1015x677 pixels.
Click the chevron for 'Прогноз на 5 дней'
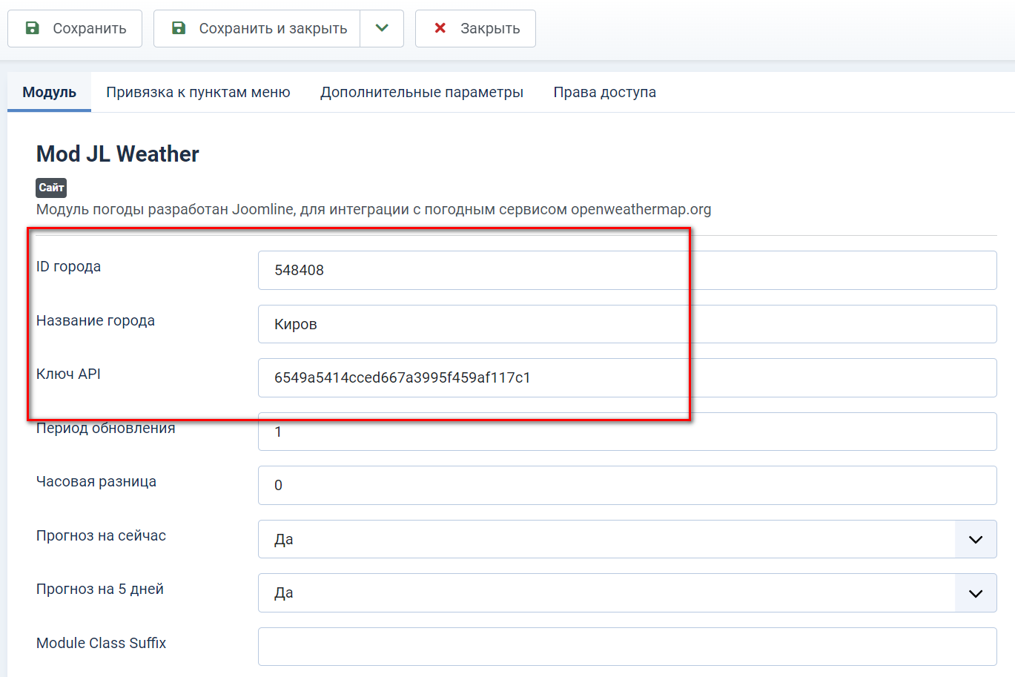coord(976,593)
